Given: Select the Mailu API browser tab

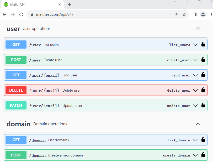Looking at the screenshot, I should click(32, 4).
